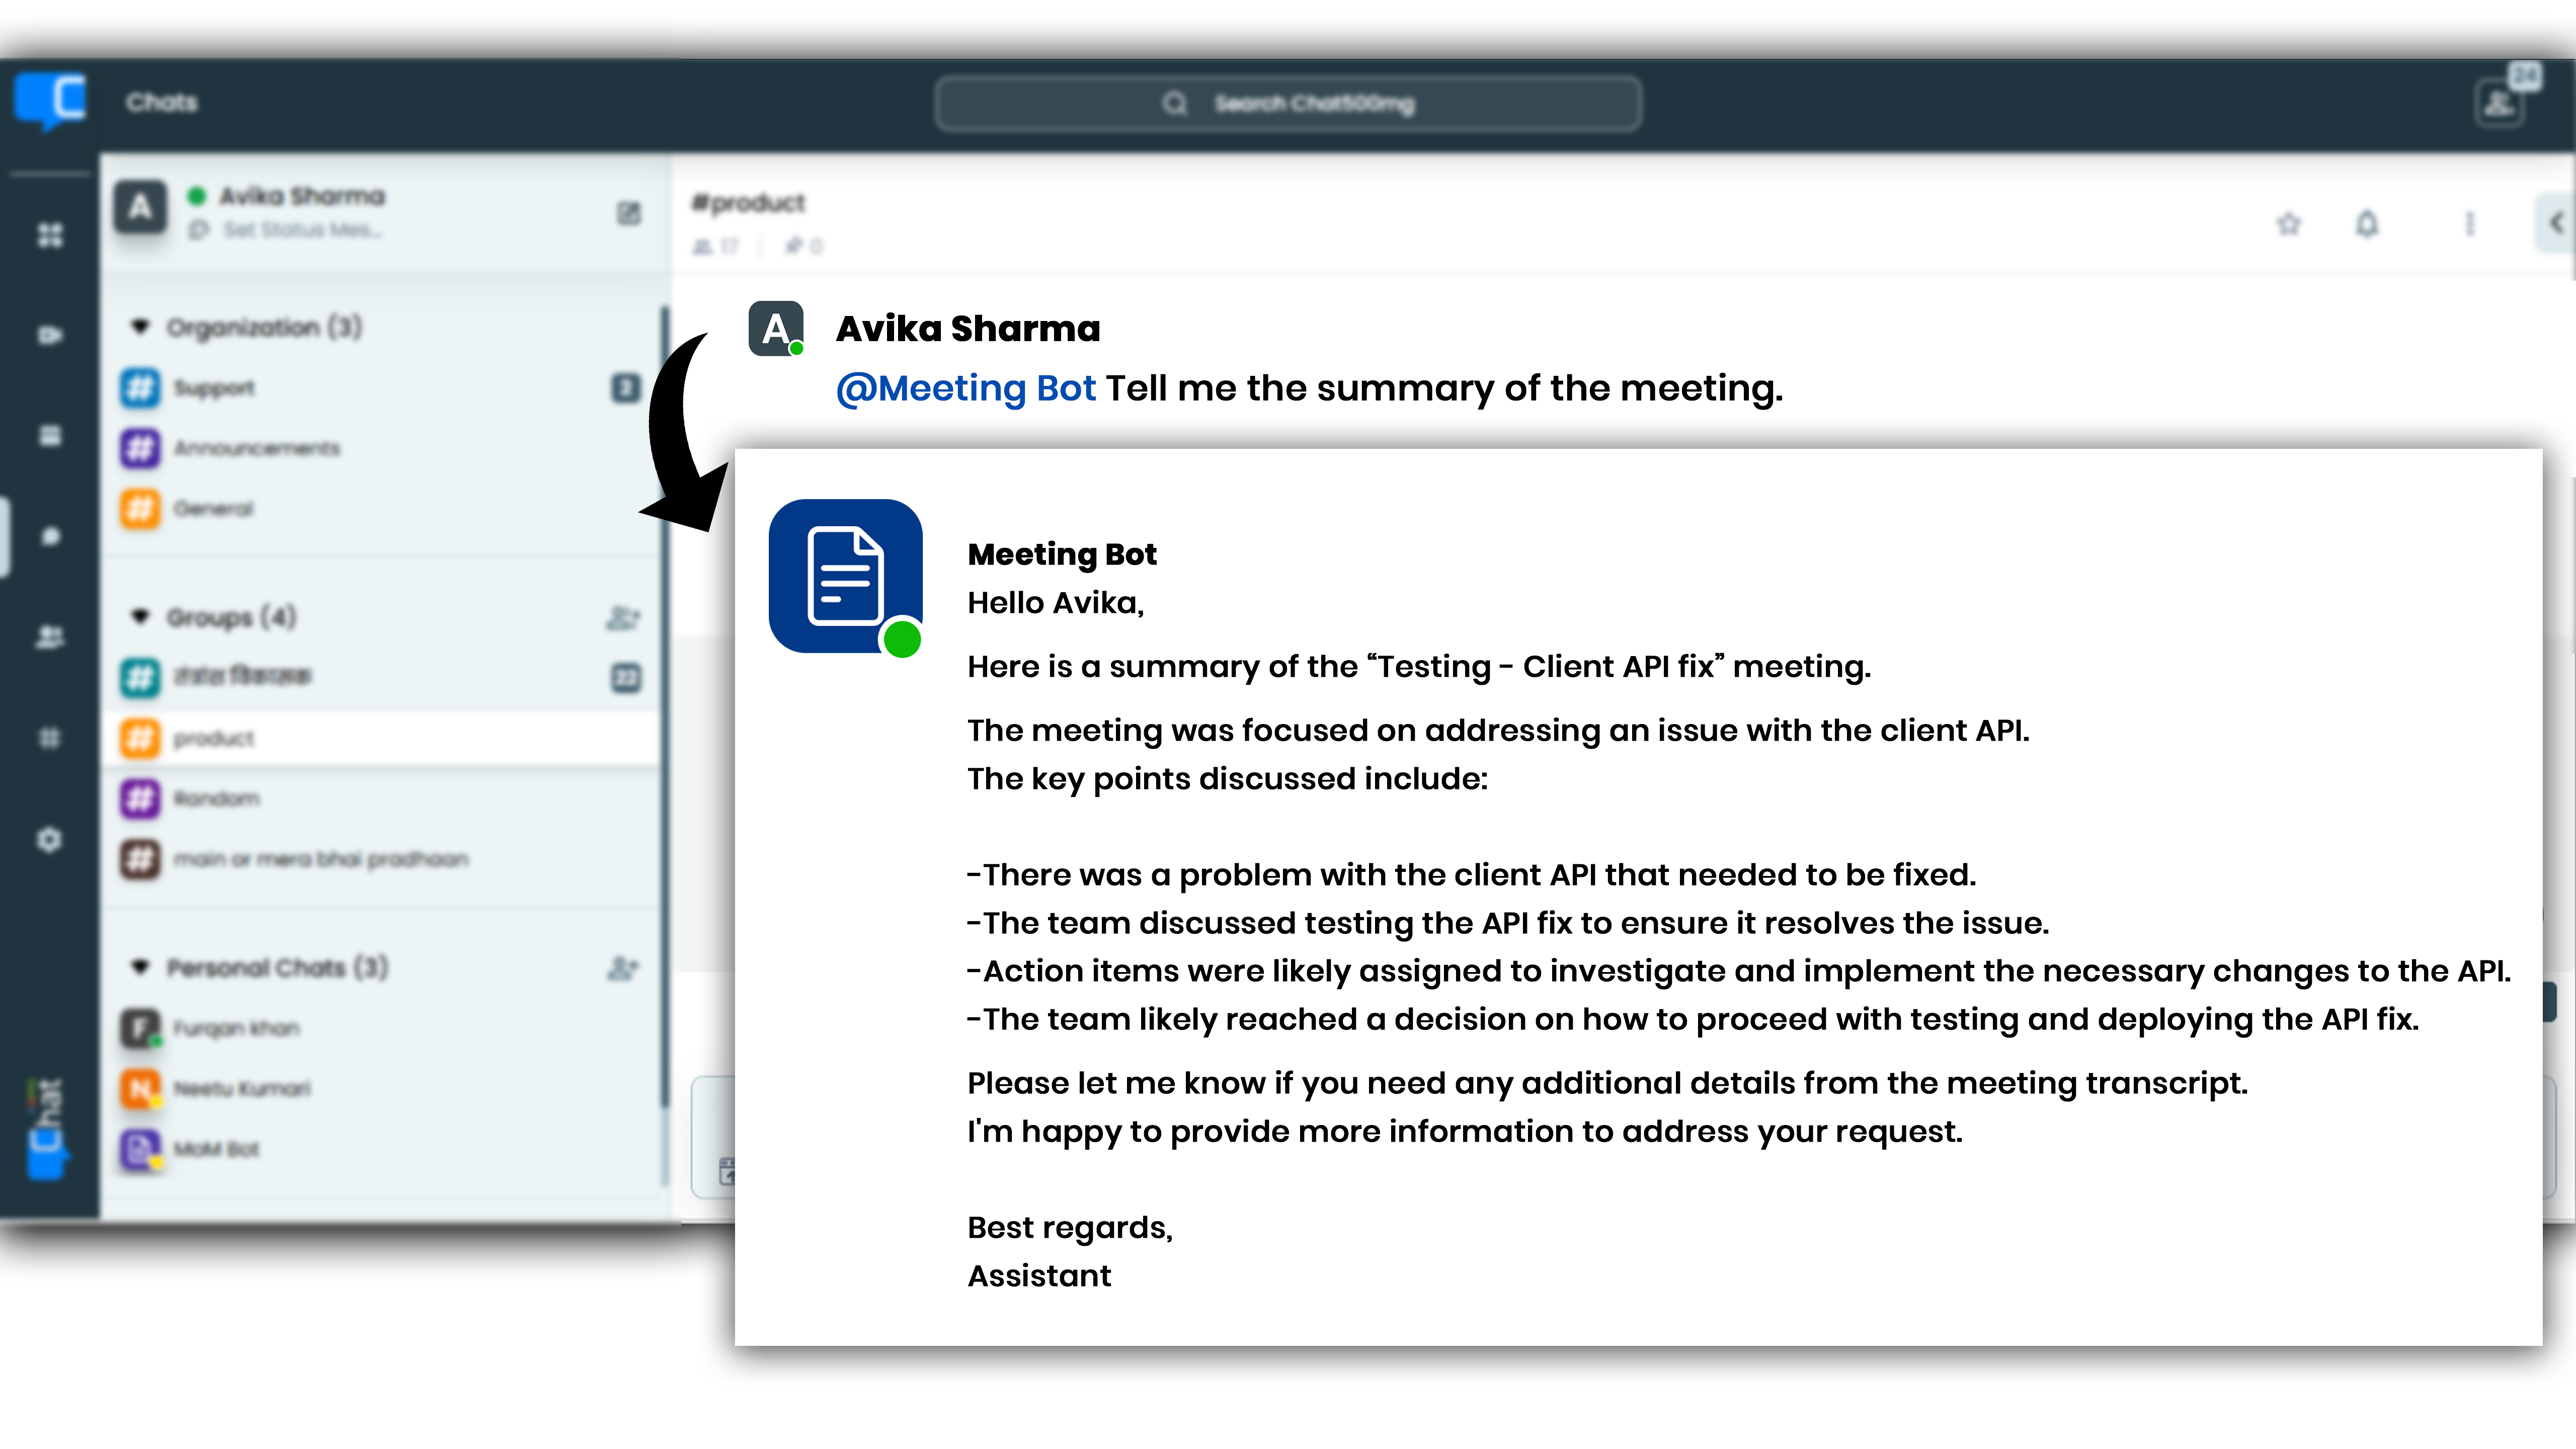Image resolution: width=2576 pixels, height=1449 pixels.
Task: Click the @Meeting Bot mention link
Action: point(965,388)
